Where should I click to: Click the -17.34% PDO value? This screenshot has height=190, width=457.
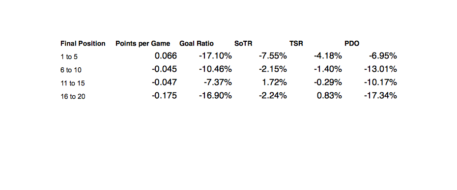tap(380, 95)
